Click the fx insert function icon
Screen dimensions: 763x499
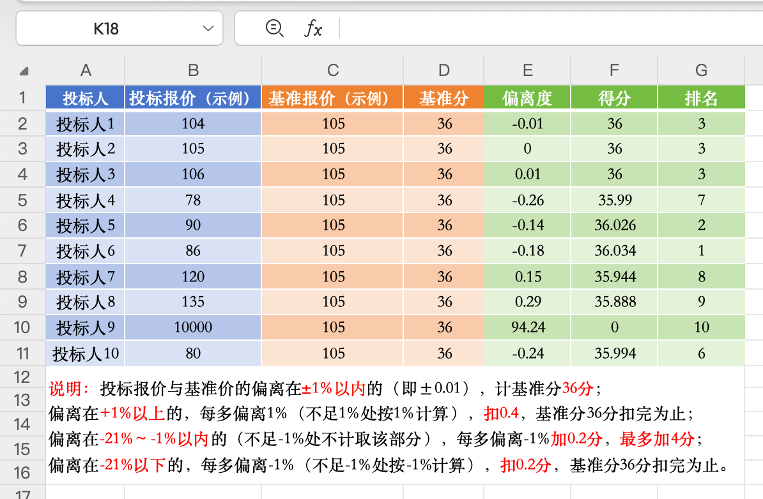coord(313,28)
